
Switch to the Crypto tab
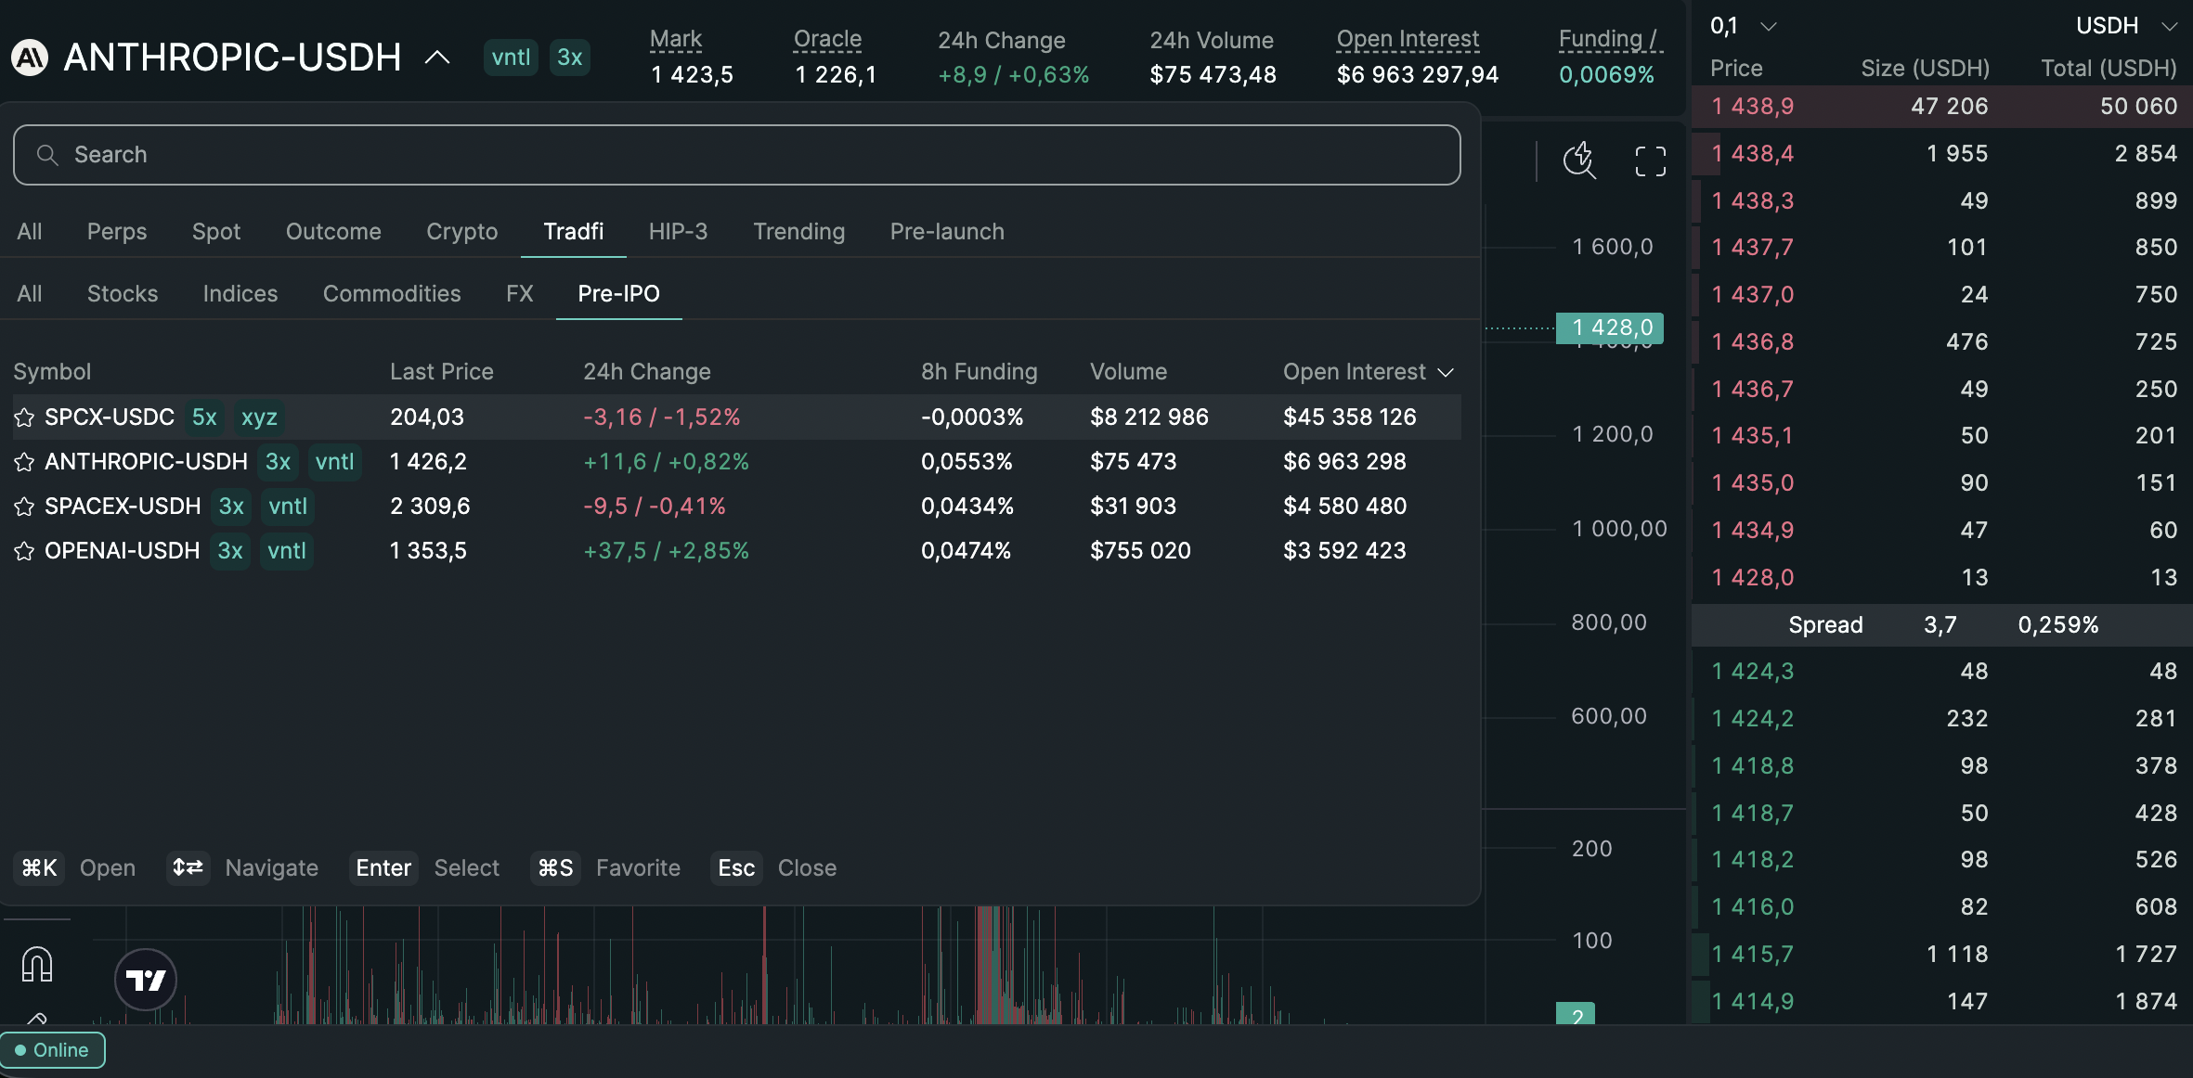462,231
